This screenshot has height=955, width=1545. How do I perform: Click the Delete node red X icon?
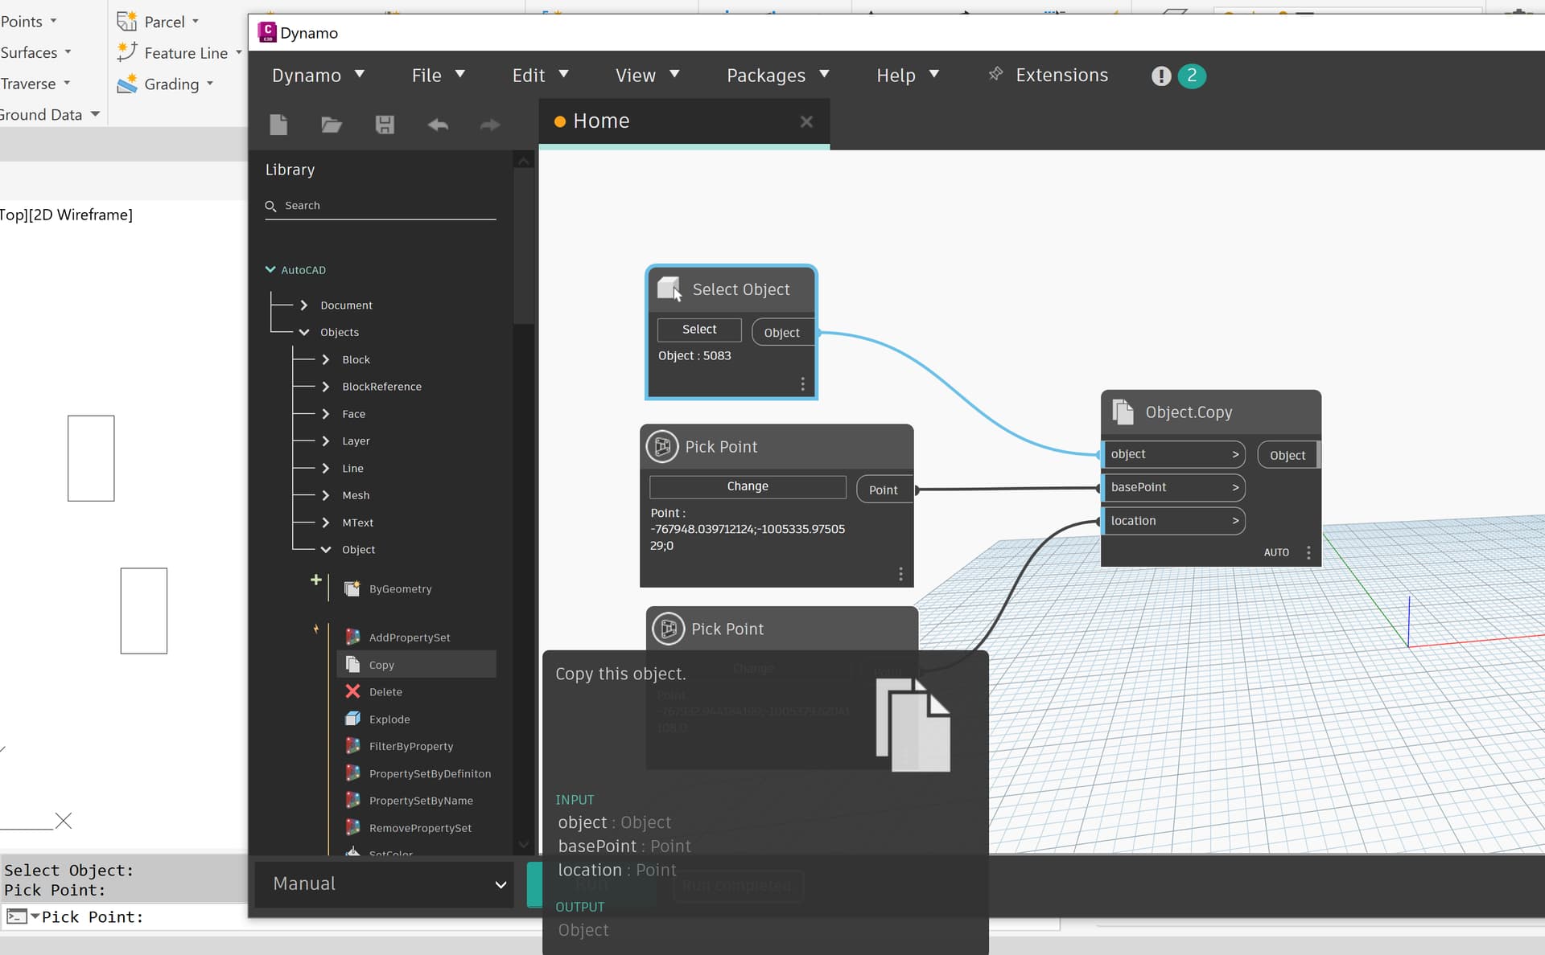coord(352,691)
